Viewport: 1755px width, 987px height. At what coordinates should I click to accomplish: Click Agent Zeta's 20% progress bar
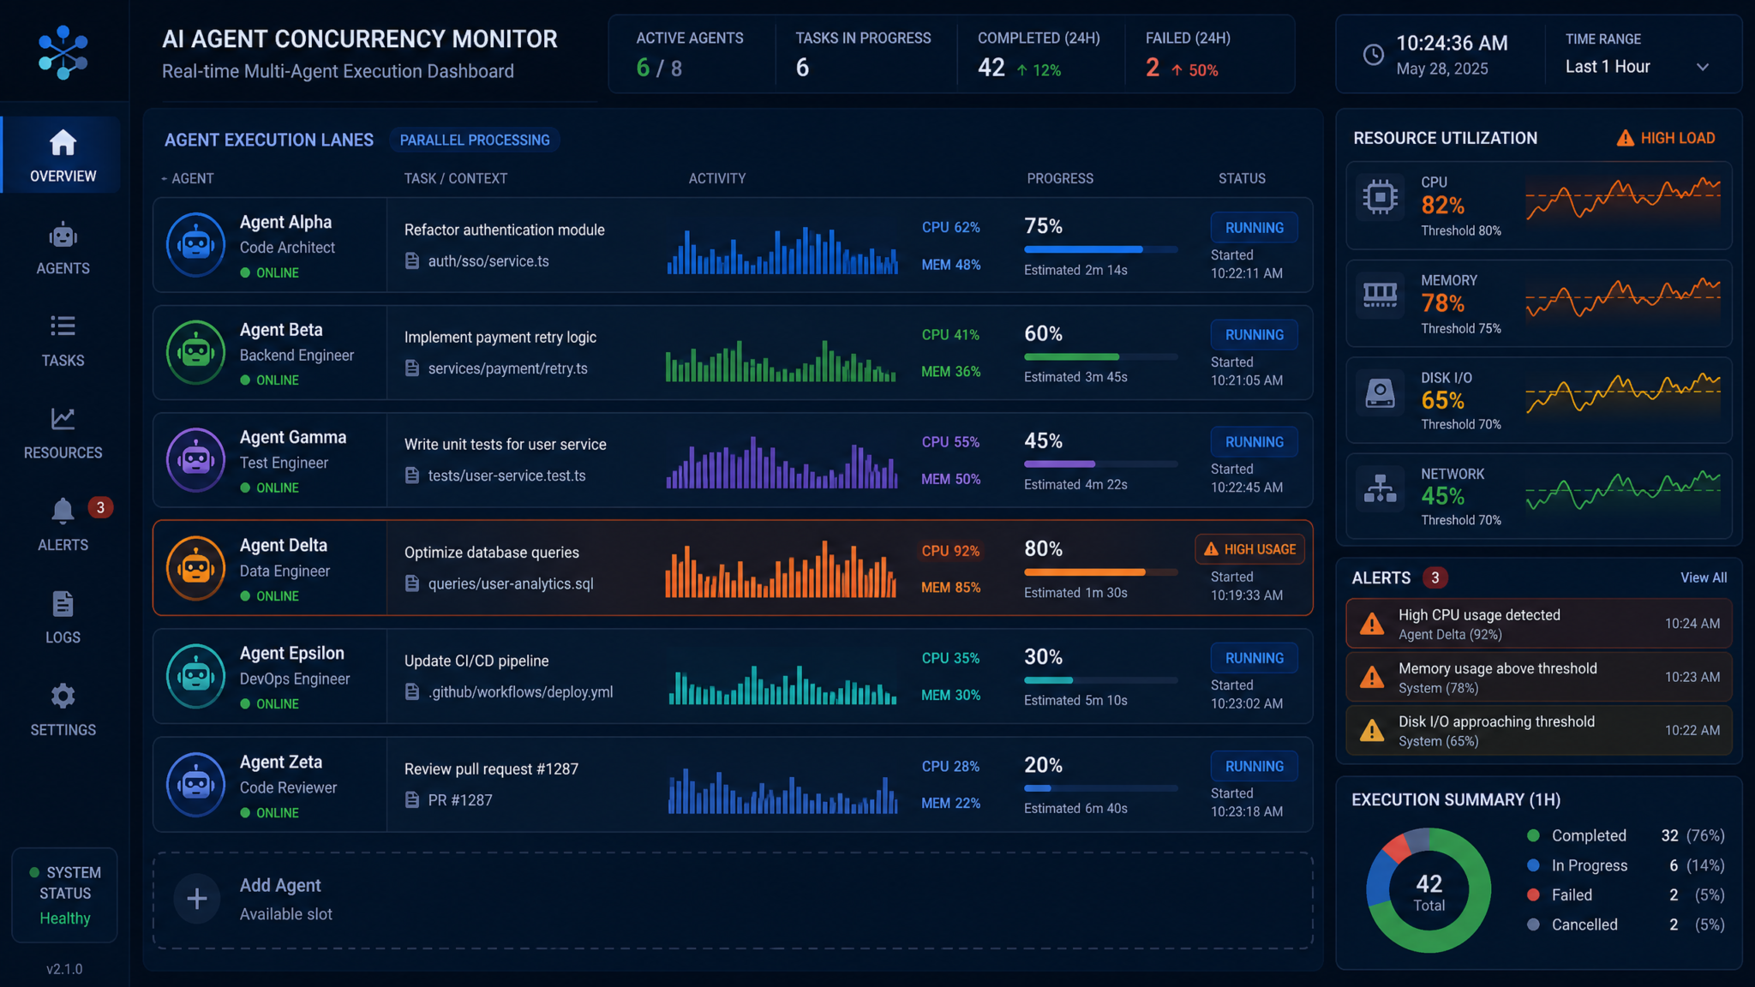click(1100, 788)
